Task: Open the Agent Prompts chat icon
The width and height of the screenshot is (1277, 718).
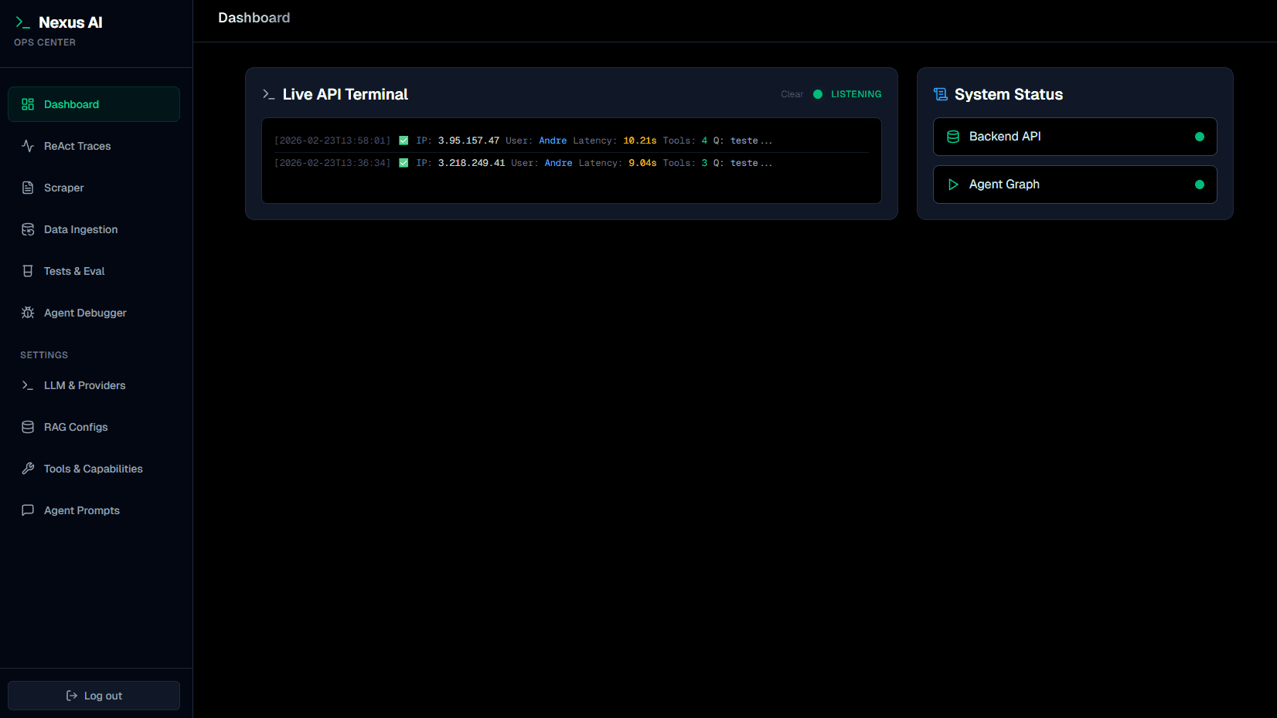Action: (x=28, y=510)
